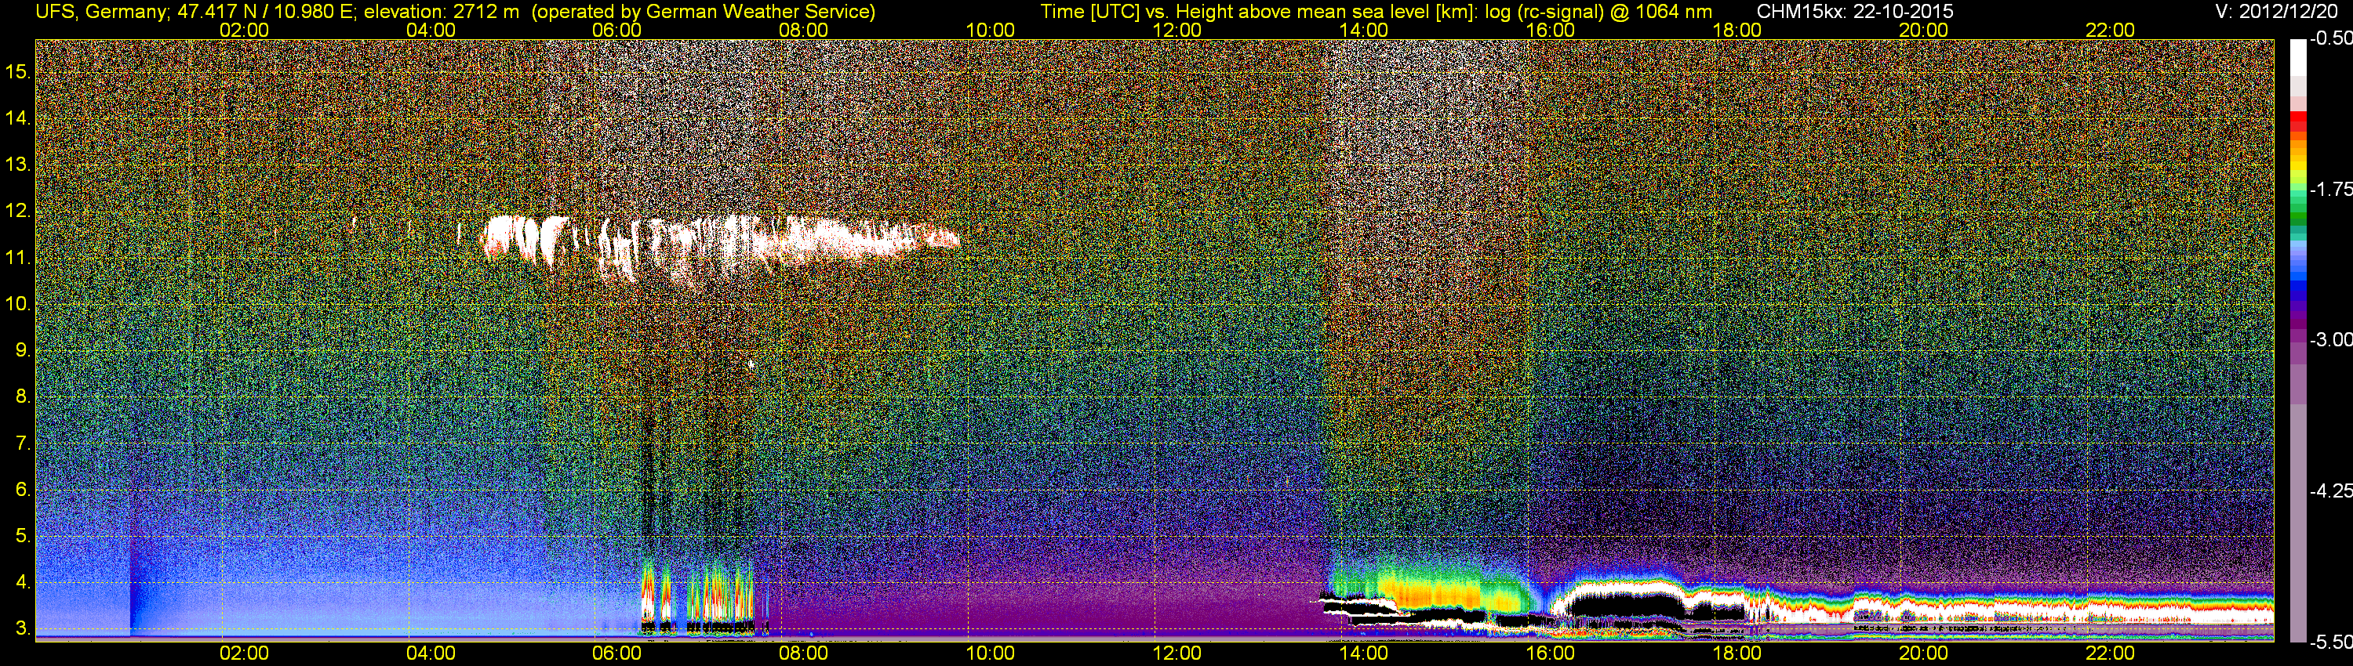Click the "8." km height label

pos(24,397)
